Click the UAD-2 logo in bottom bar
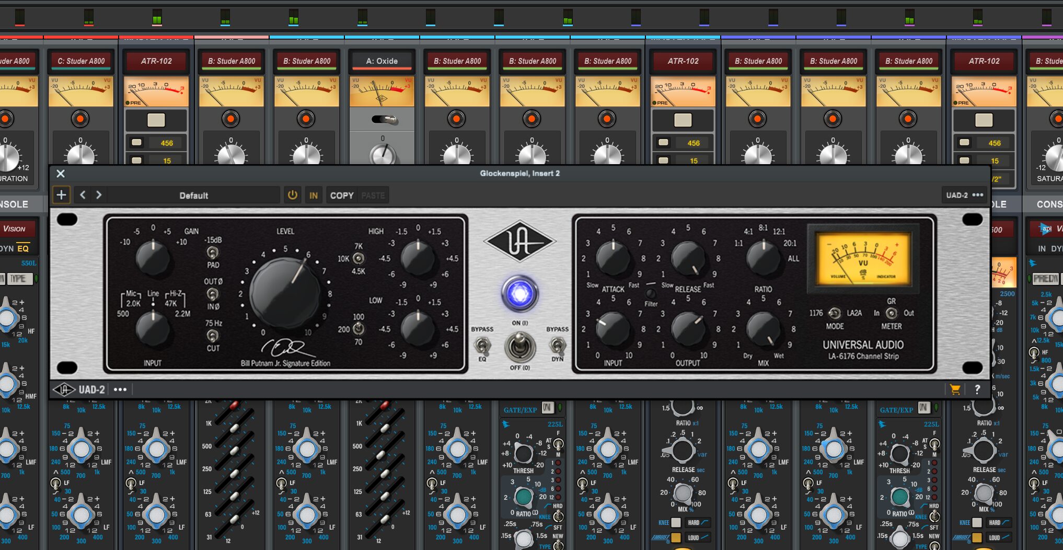The width and height of the screenshot is (1063, 550). [x=79, y=389]
